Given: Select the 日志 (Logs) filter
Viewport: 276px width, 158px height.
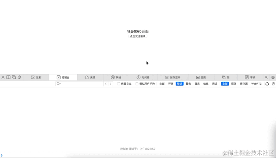Looking at the screenshot, I should [x=197, y=84].
